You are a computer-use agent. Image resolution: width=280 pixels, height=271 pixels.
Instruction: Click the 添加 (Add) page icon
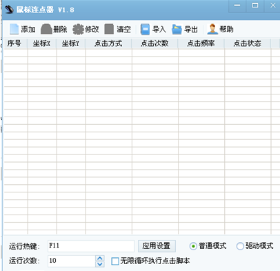(x=14, y=30)
